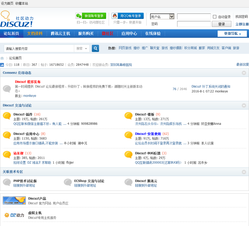Open the 如何设置 DZ 域名 thread

click(32, 163)
